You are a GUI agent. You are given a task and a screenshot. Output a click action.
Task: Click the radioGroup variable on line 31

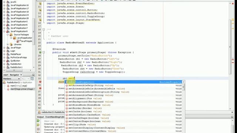pos(87,72)
